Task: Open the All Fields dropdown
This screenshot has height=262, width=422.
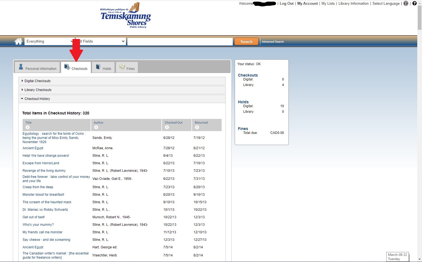Action: (101, 41)
